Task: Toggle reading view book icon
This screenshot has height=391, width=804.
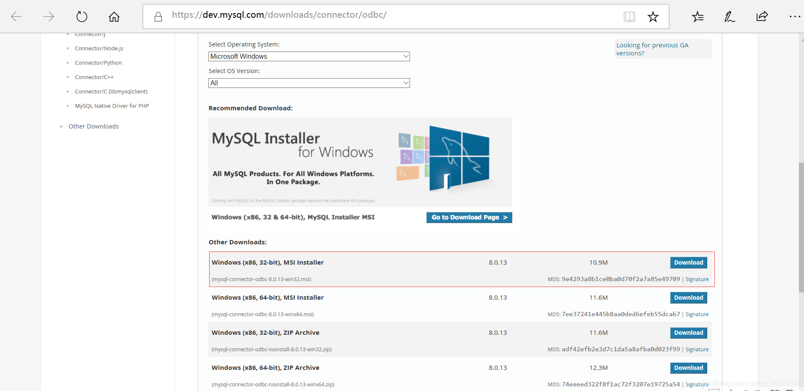Action: click(x=629, y=16)
